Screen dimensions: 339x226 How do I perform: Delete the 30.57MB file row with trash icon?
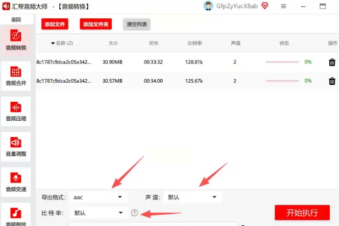tap(332, 81)
